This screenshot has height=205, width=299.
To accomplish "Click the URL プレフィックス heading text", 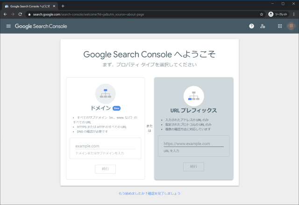I will tap(193, 110).
